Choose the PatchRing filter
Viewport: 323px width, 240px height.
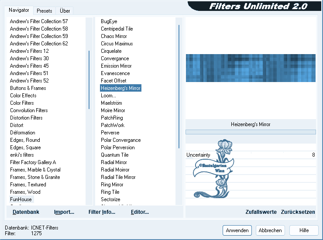point(112,118)
